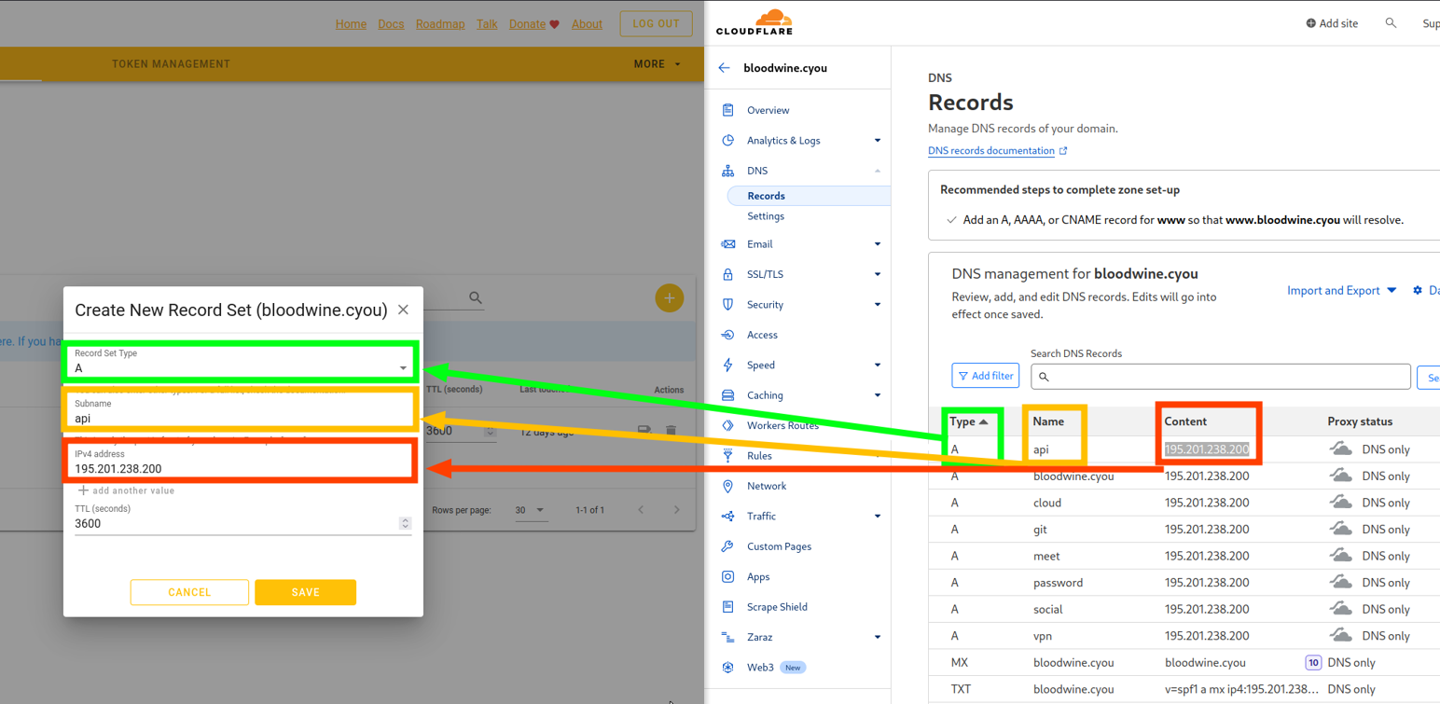Click the Add filter button
The width and height of the screenshot is (1440, 704).
[985, 376]
